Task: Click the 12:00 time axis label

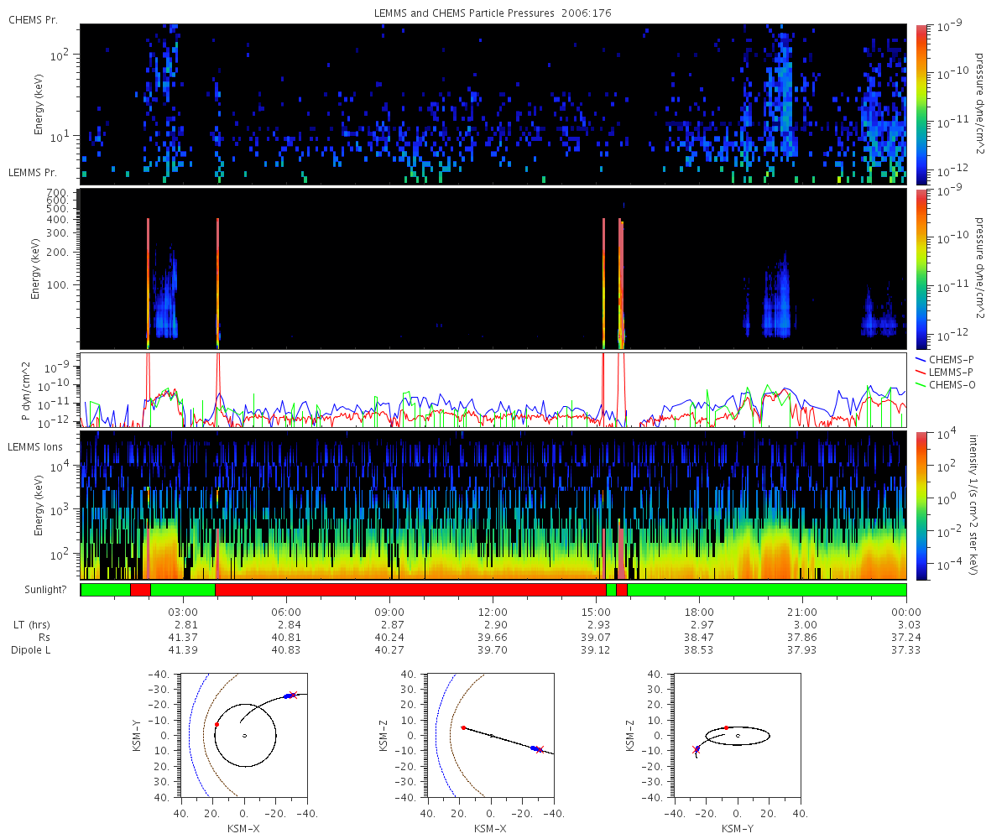Action: pyautogui.click(x=493, y=612)
